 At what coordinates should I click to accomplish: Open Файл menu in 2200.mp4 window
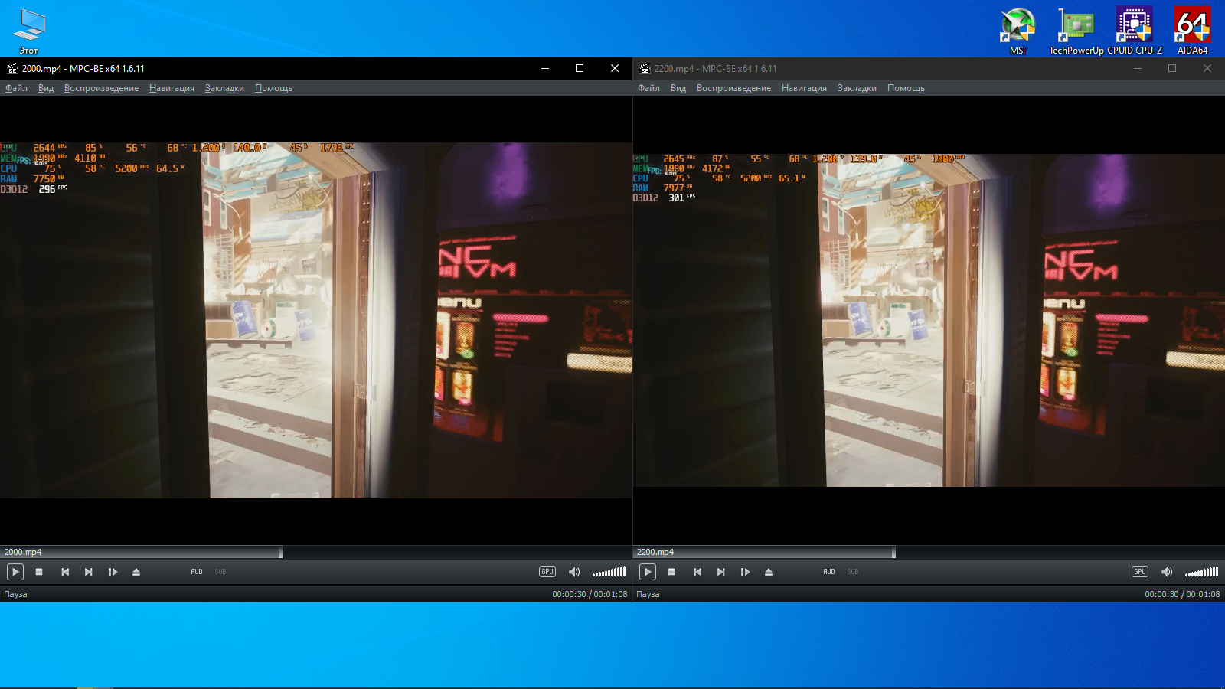click(648, 88)
